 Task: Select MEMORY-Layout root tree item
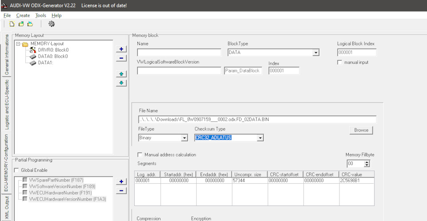click(47, 44)
